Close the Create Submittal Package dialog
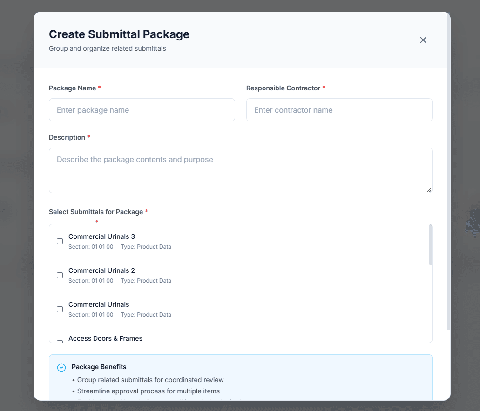480x411 pixels. coord(423,40)
